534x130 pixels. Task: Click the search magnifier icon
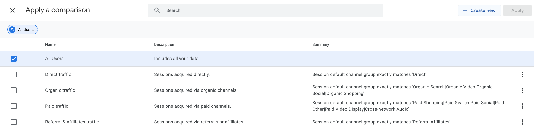click(x=157, y=10)
